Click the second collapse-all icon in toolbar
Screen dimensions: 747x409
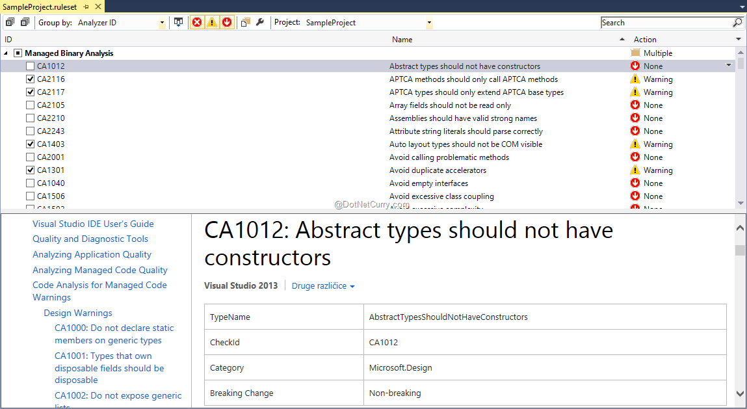click(x=25, y=22)
